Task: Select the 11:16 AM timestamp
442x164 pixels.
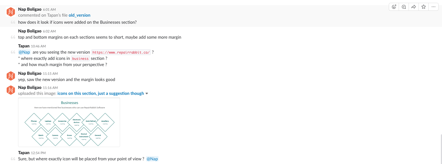Action: tap(50, 88)
